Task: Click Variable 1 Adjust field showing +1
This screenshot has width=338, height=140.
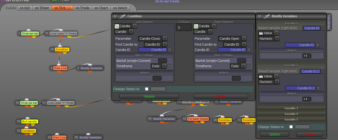Action: 307,56
